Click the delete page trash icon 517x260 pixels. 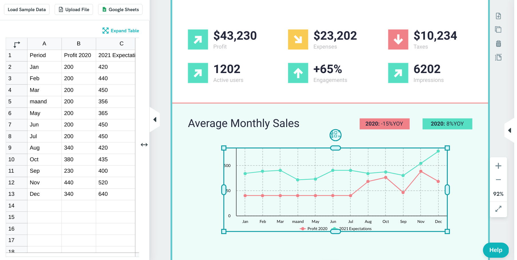pyautogui.click(x=498, y=43)
